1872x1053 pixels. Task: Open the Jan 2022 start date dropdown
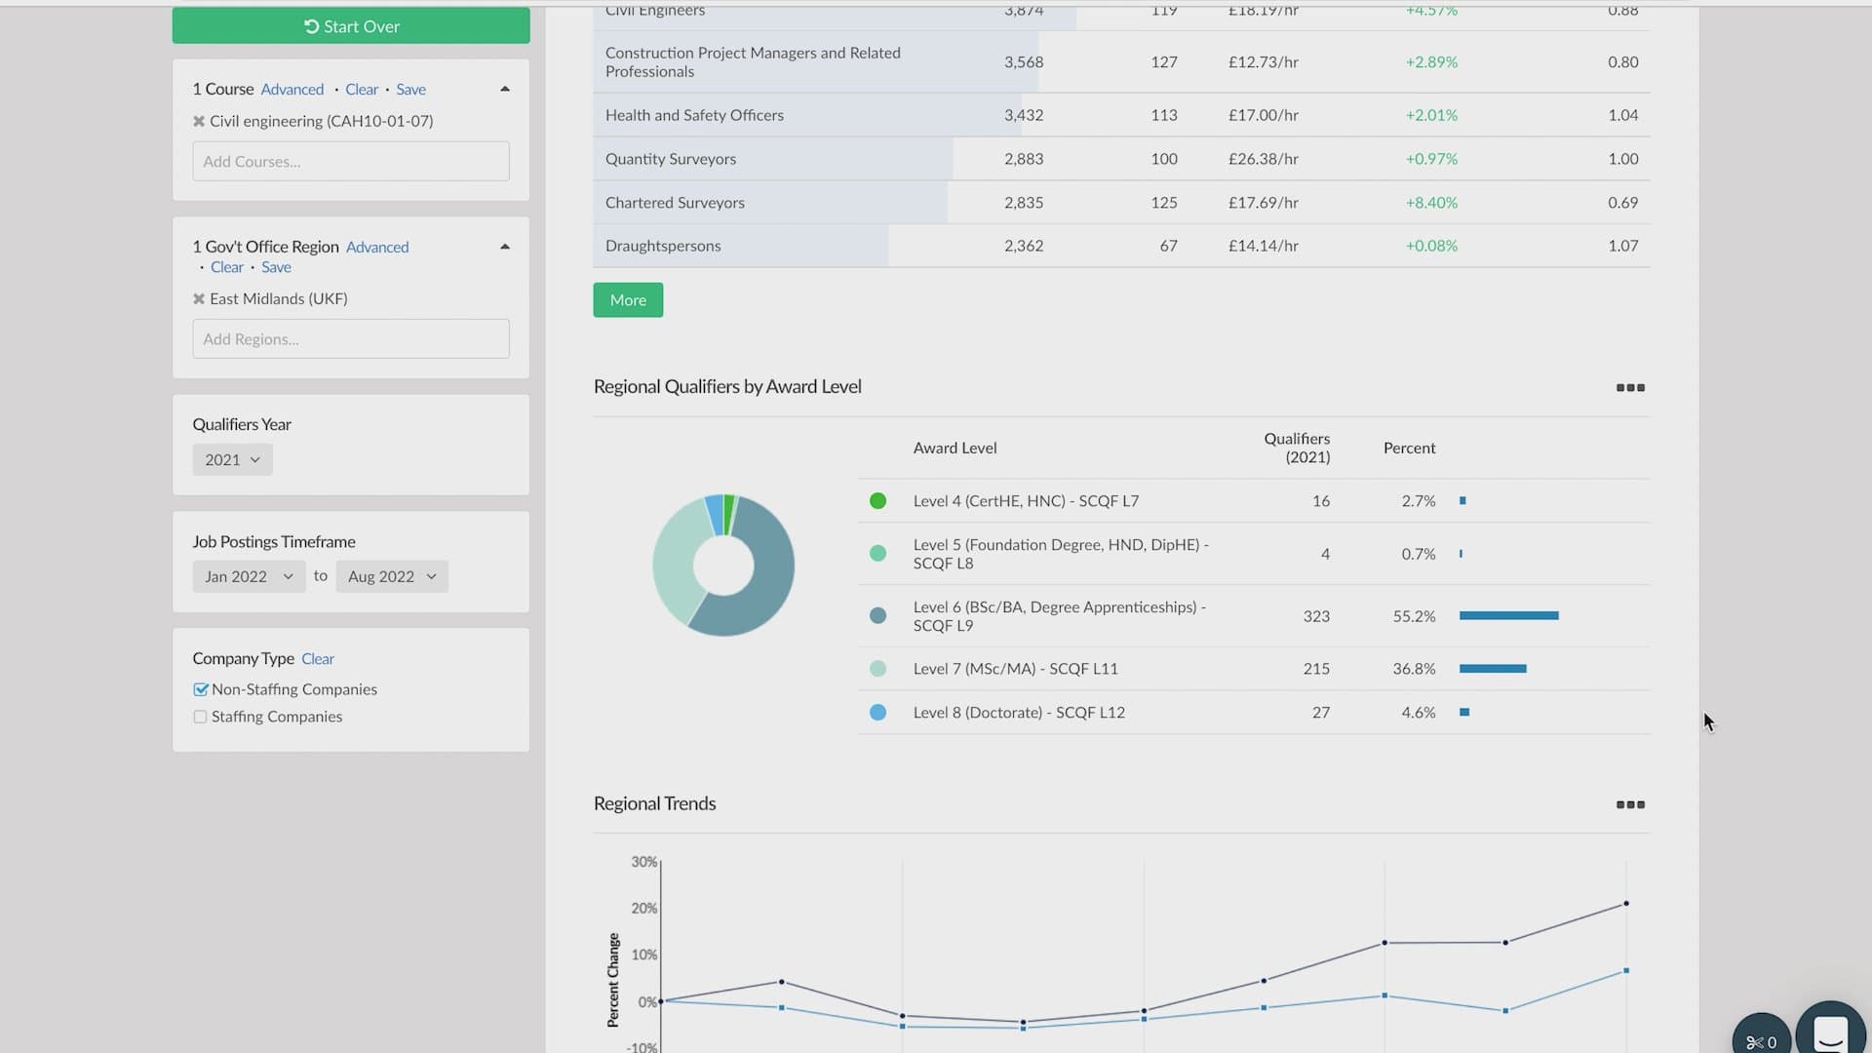pyautogui.click(x=247, y=576)
